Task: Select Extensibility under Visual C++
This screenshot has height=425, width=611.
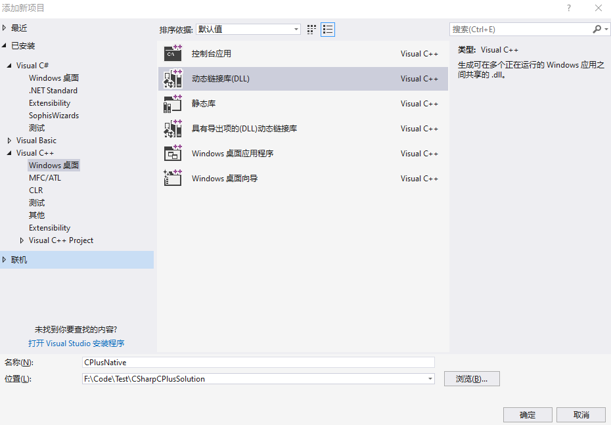Action: pyautogui.click(x=49, y=227)
